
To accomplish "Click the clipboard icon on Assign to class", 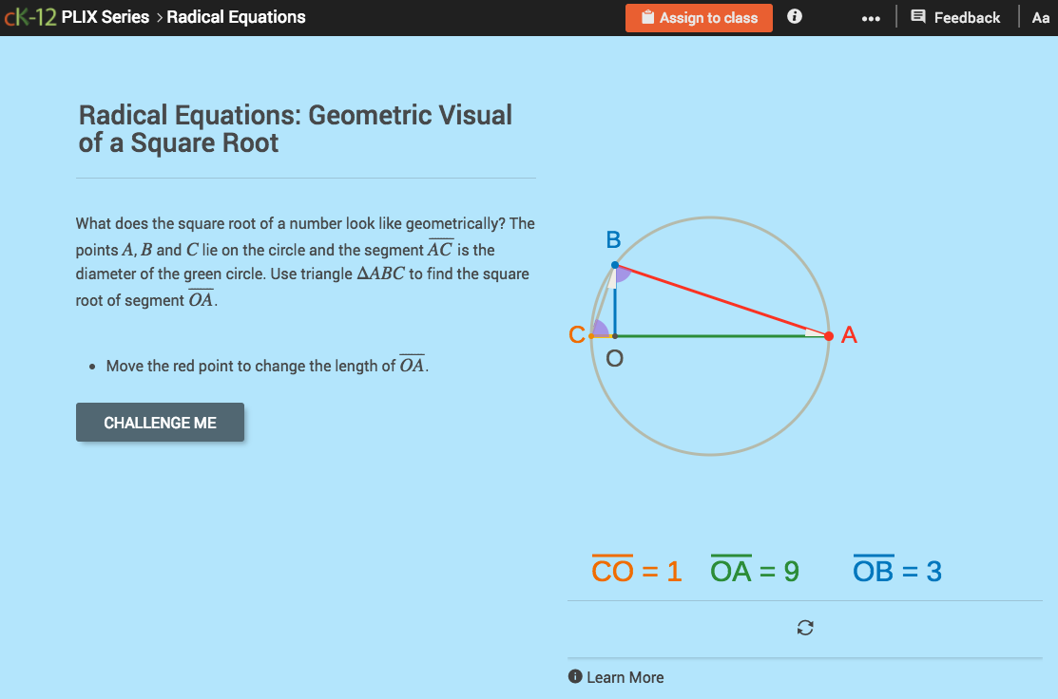I will [x=650, y=17].
